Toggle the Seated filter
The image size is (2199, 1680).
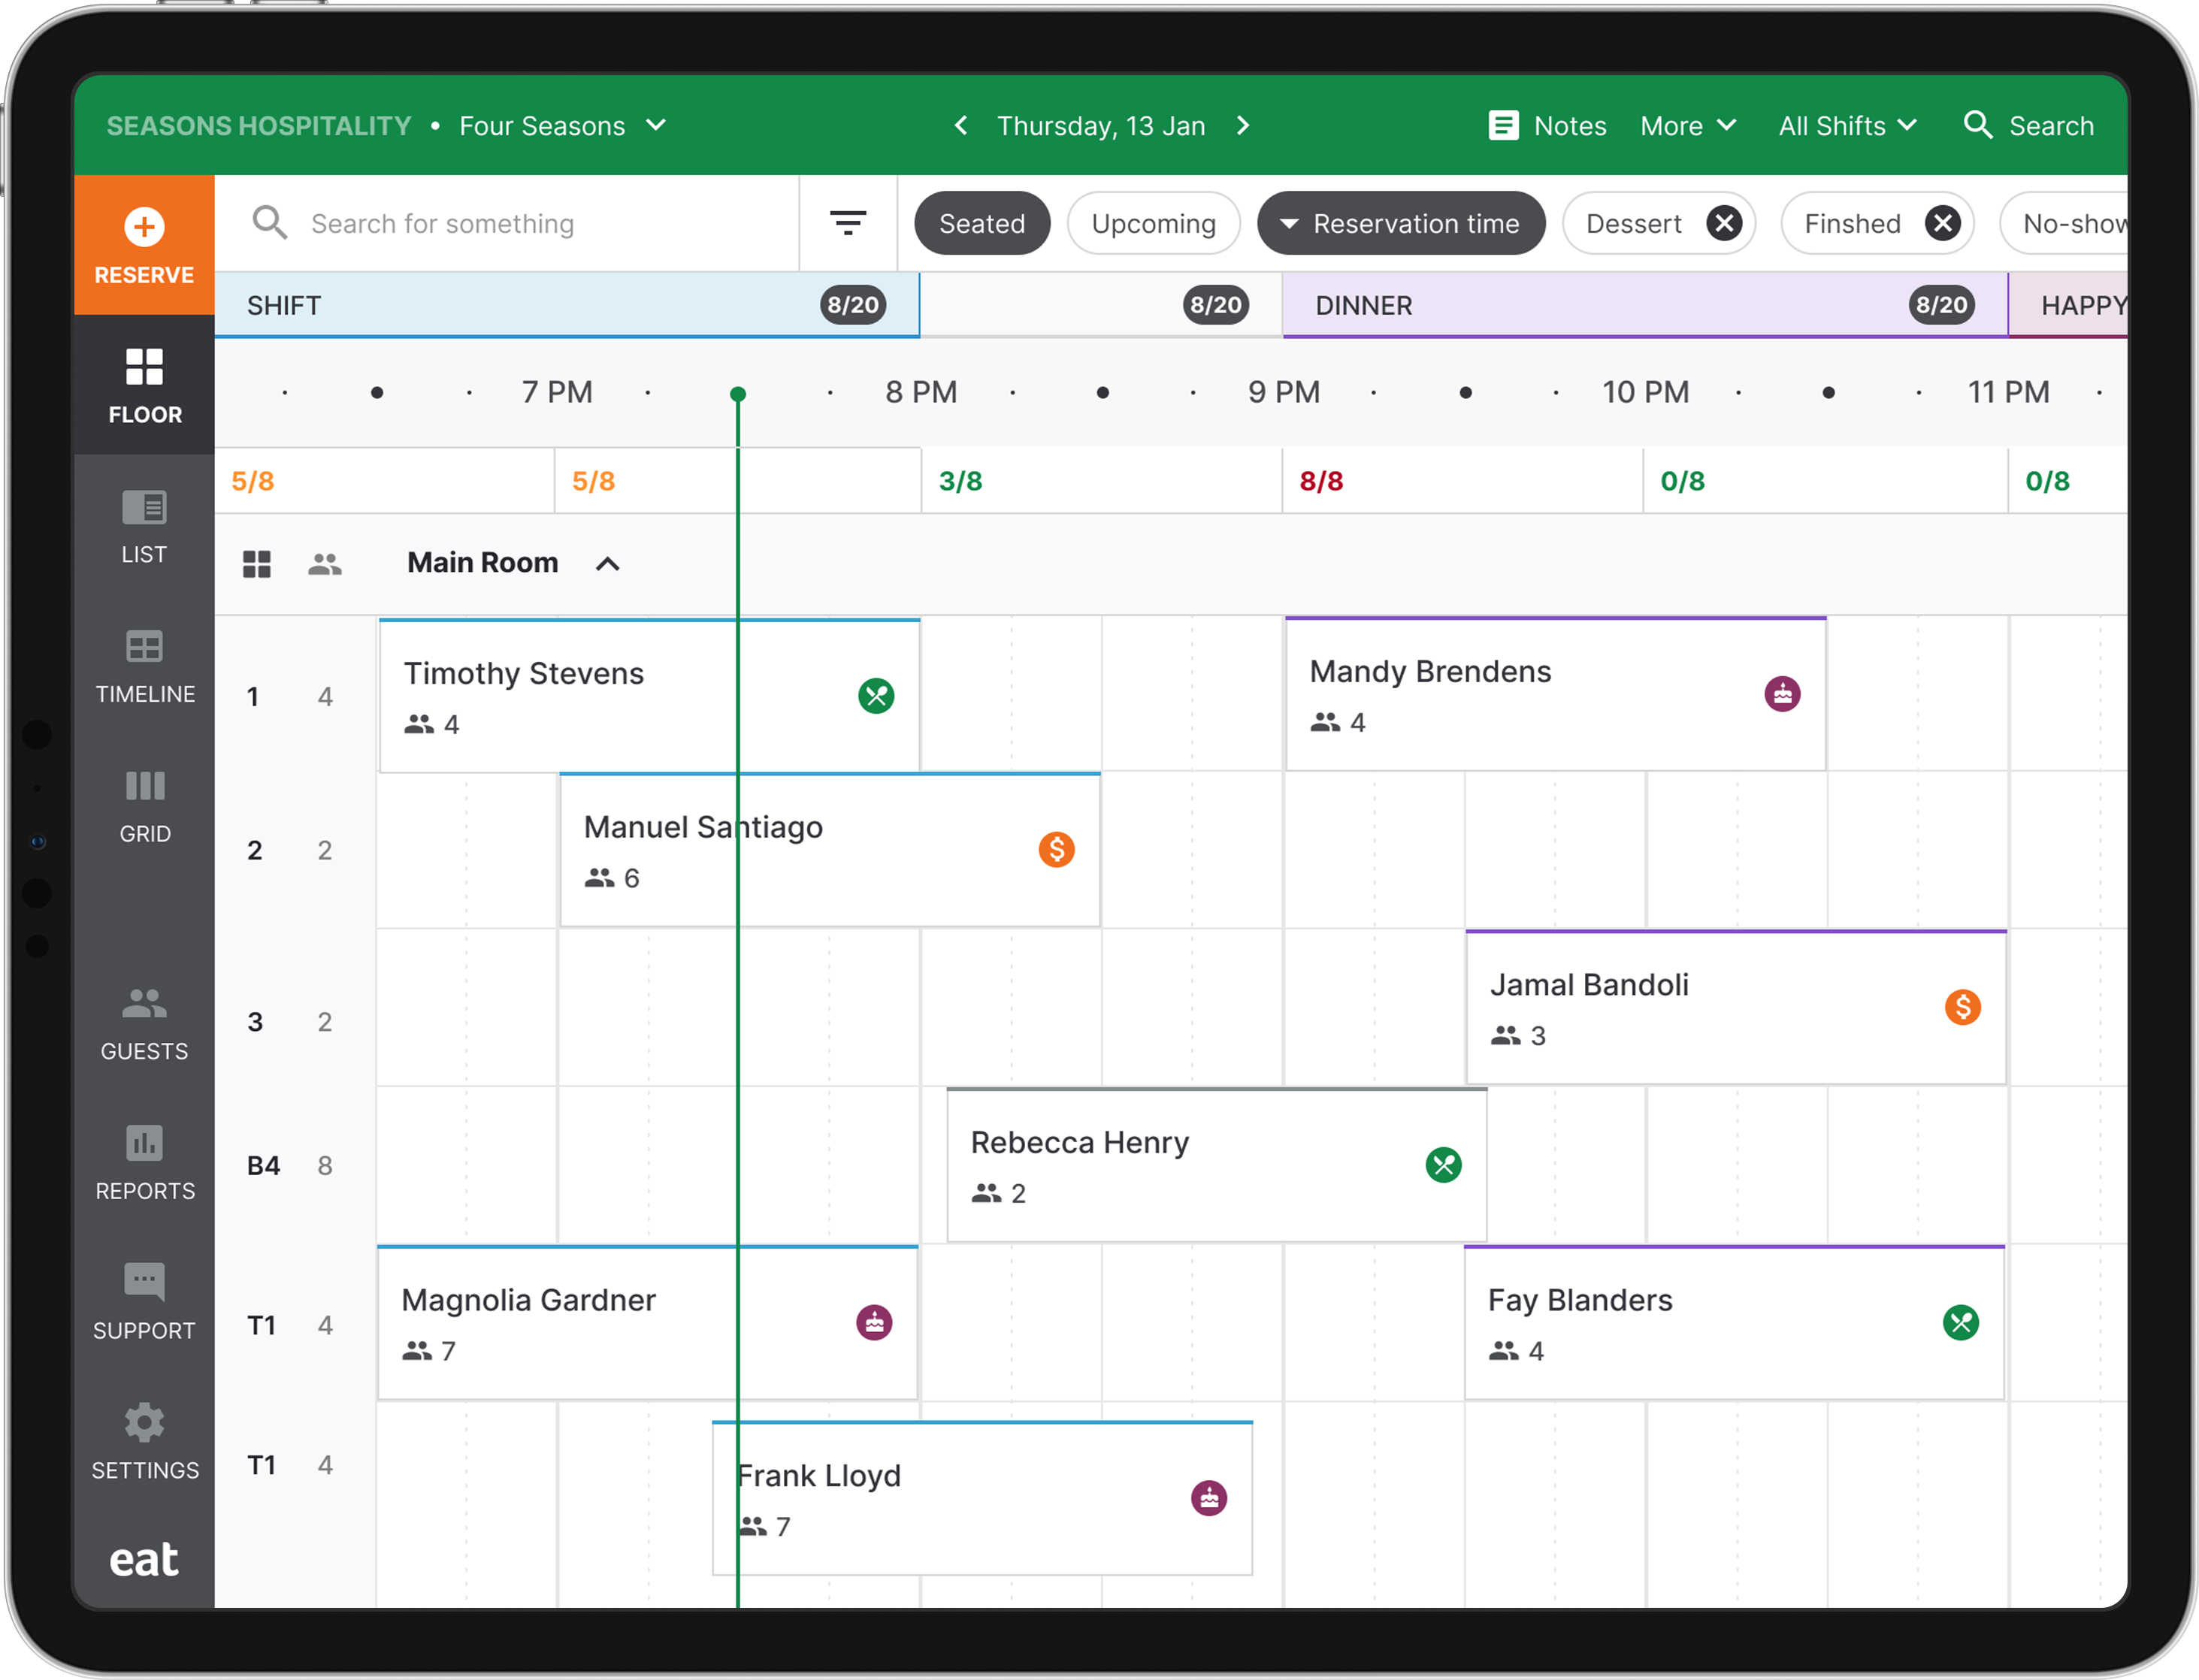pyautogui.click(x=982, y=223)
